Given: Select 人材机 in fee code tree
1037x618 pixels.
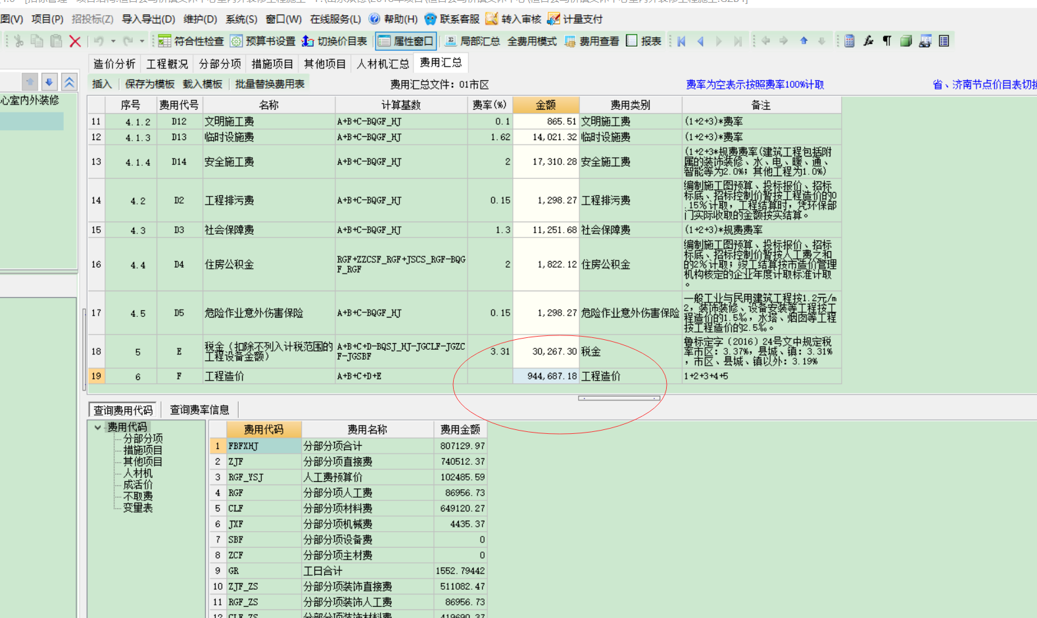Looking at the screenshot, I should [x=137, y=473].
